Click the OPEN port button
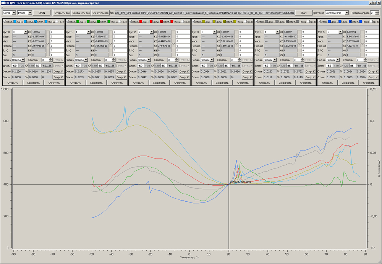 coord(42,13)
